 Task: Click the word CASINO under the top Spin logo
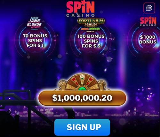point(80,15)
